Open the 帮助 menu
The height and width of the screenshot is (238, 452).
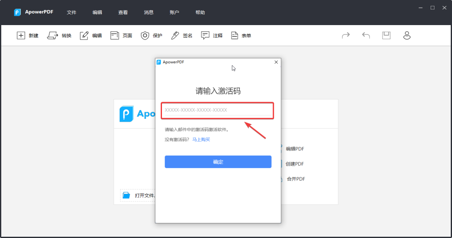200,13
